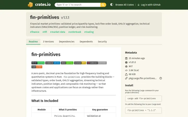188x117 pixels.
Task: Click the calendar icon next to 25 minutes ago
Action: (x=126, y=58)
